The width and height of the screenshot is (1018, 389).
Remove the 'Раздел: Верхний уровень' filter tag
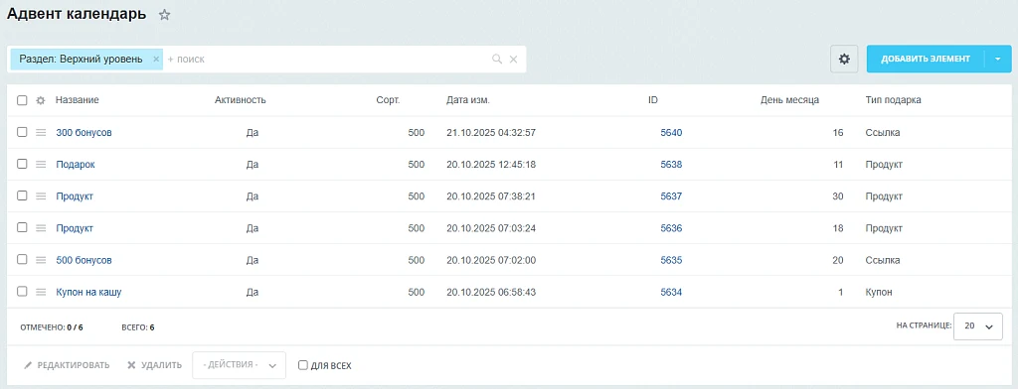pos(156,59)
